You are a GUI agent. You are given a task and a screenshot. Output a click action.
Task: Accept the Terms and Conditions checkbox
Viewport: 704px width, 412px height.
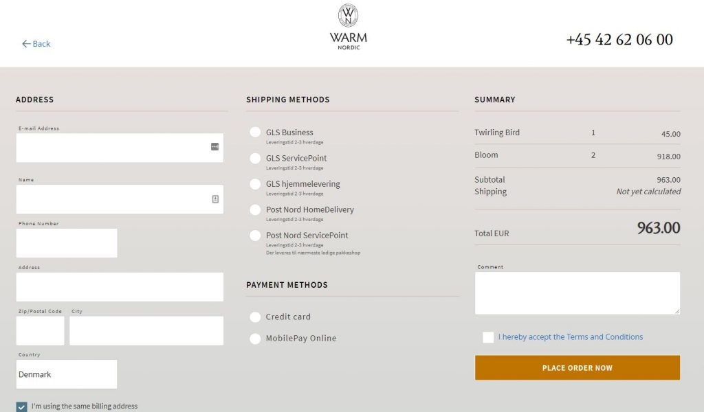pos(488,337)
